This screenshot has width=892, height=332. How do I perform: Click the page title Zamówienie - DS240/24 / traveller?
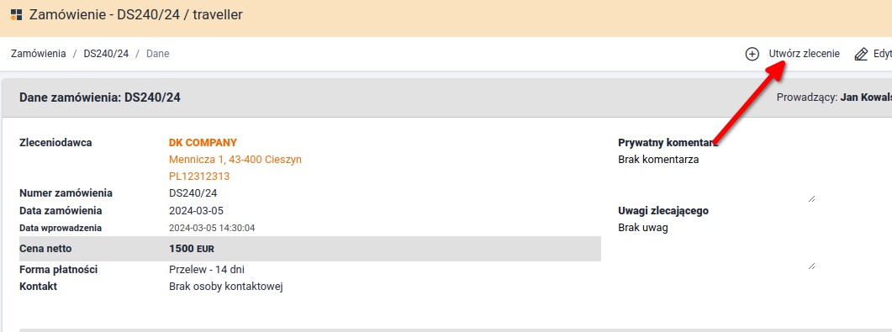click(x=136, y=15)
